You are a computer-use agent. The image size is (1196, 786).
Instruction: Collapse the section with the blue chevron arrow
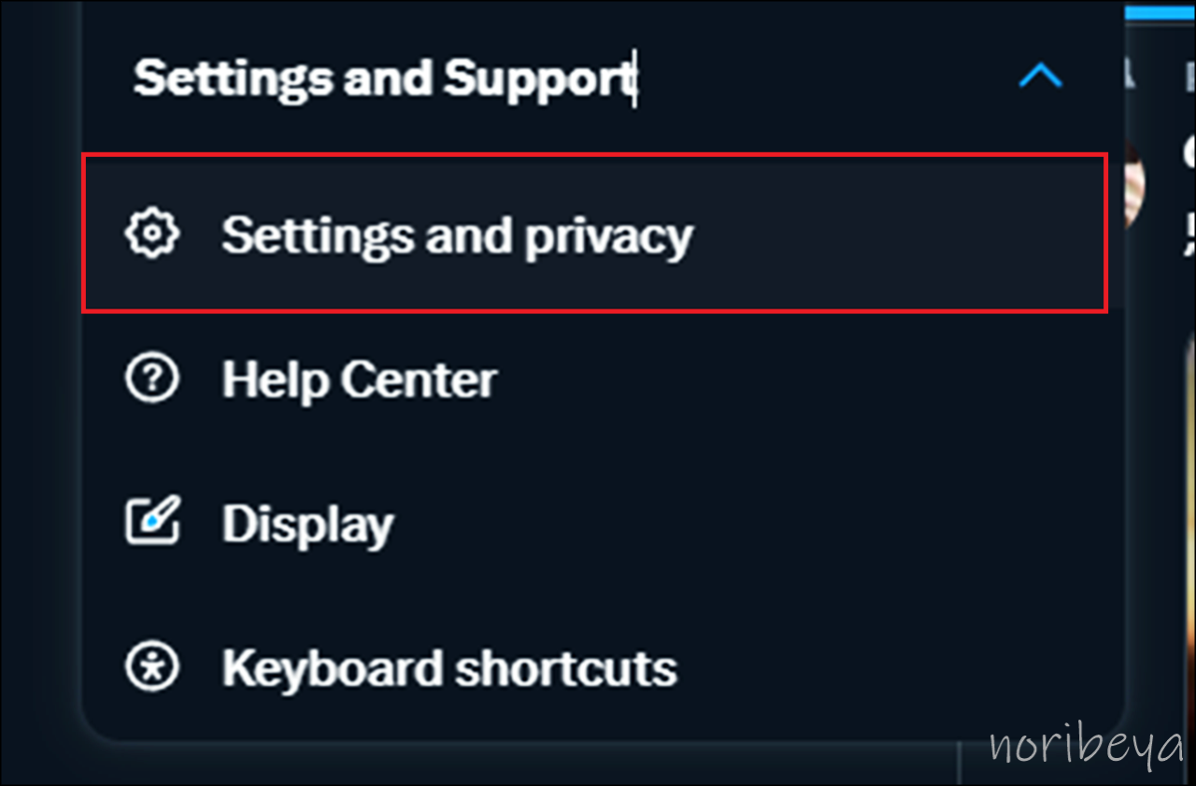coord(1040,76)
